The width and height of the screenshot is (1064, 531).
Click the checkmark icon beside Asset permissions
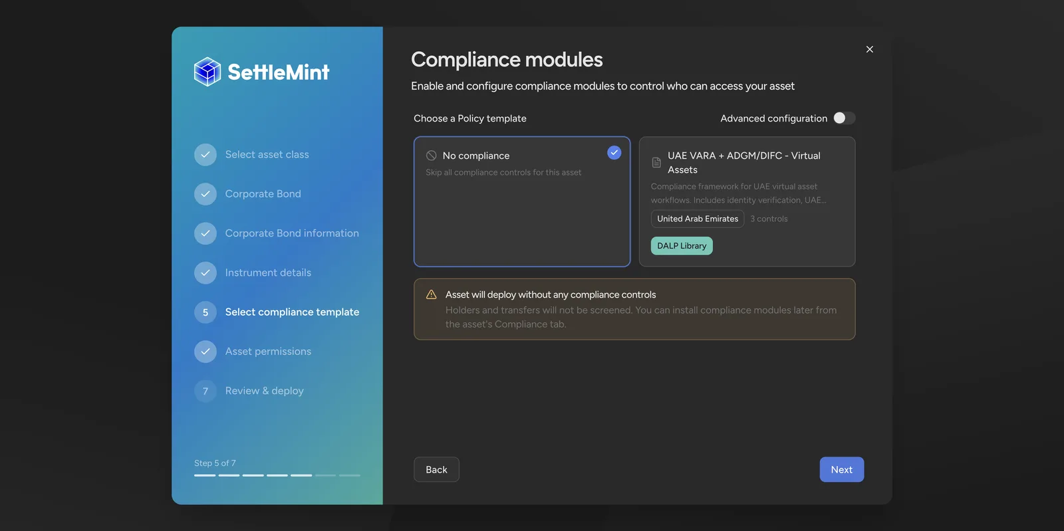point(205,352)
